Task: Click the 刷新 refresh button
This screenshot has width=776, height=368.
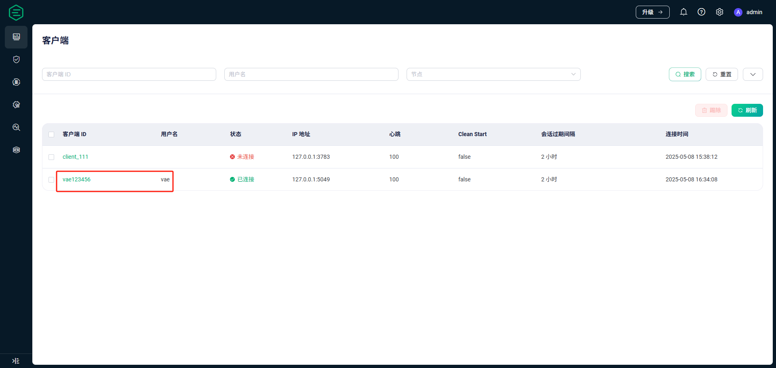Action: tap(747, 110)
